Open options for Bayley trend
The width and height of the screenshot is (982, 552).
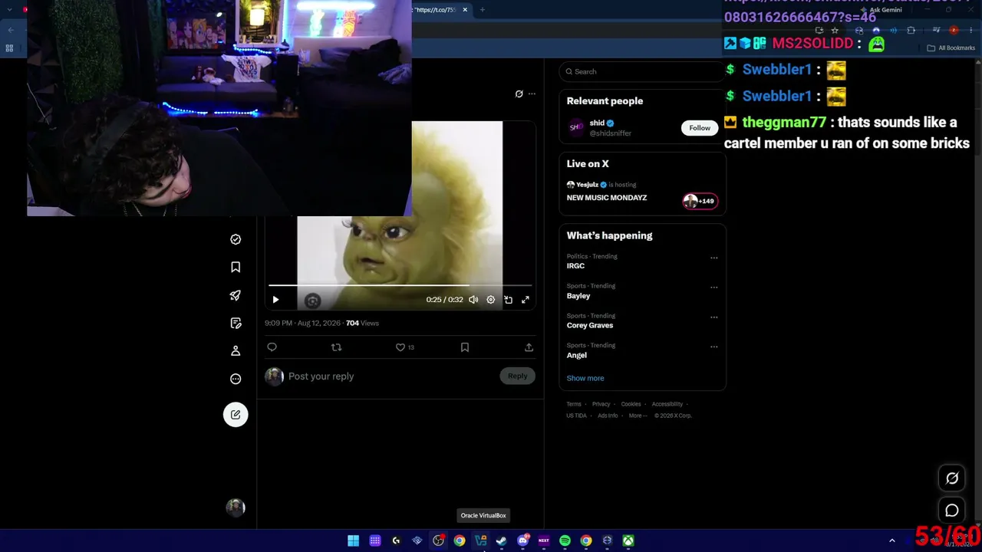pos(714,287)
